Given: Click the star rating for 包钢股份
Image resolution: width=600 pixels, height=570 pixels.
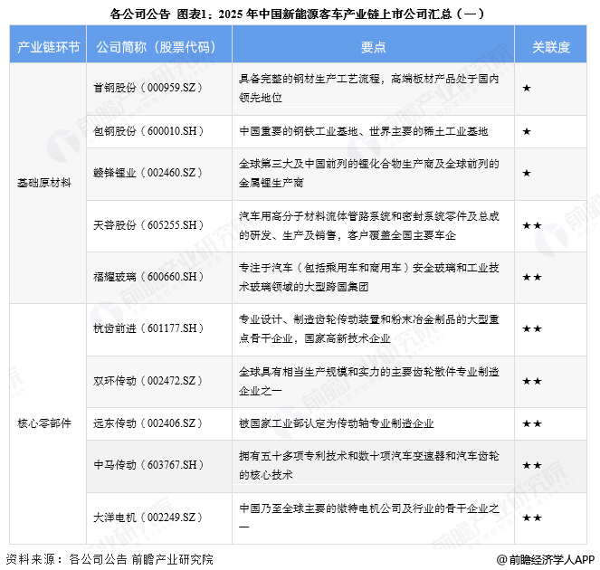Looking at the screenshot, I should coord(527,131).
